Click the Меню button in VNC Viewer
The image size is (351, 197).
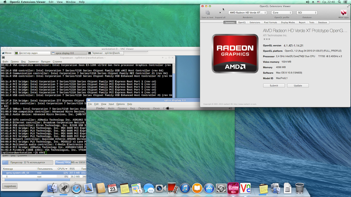[7, 53]
